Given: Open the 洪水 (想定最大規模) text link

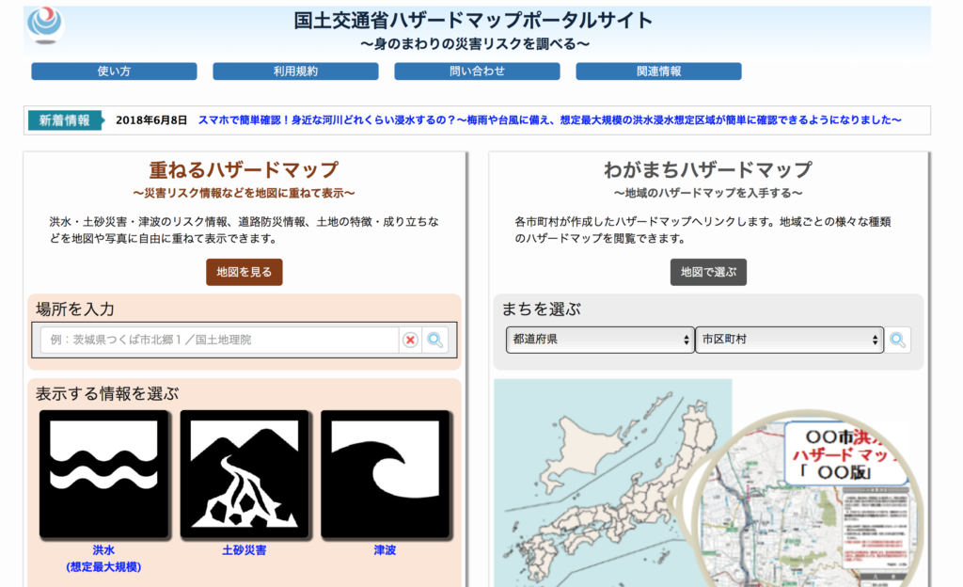Looking at the screenshot, I should (103, 558).
